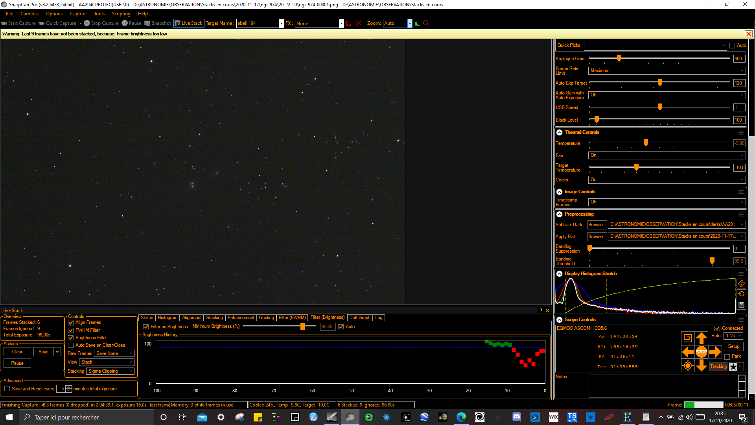Click the lightning auto-stretch icon

[741, 283]
